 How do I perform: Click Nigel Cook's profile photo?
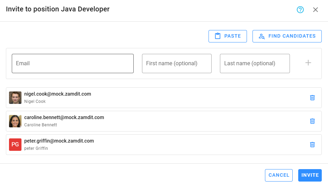(15, 98)
